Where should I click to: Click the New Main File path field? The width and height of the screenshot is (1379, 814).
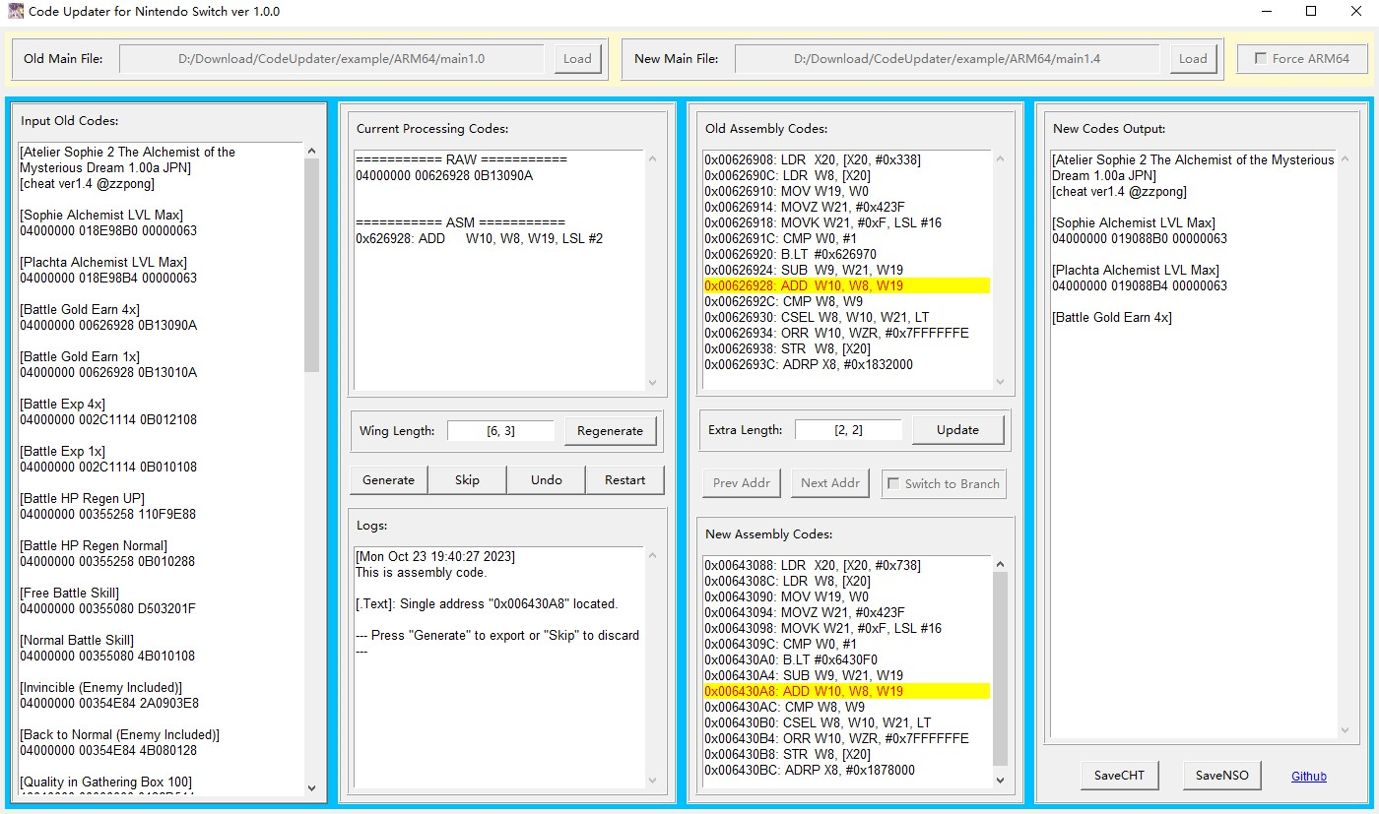coord(948,58)
